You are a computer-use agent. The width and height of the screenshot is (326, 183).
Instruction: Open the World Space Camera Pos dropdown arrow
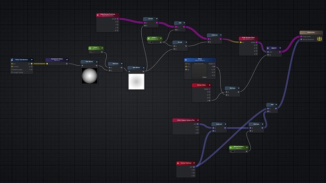(x=197, y=120)
